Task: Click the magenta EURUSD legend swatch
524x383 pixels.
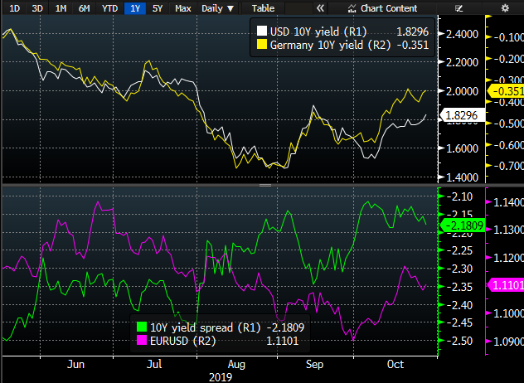Action: (142, 341)
